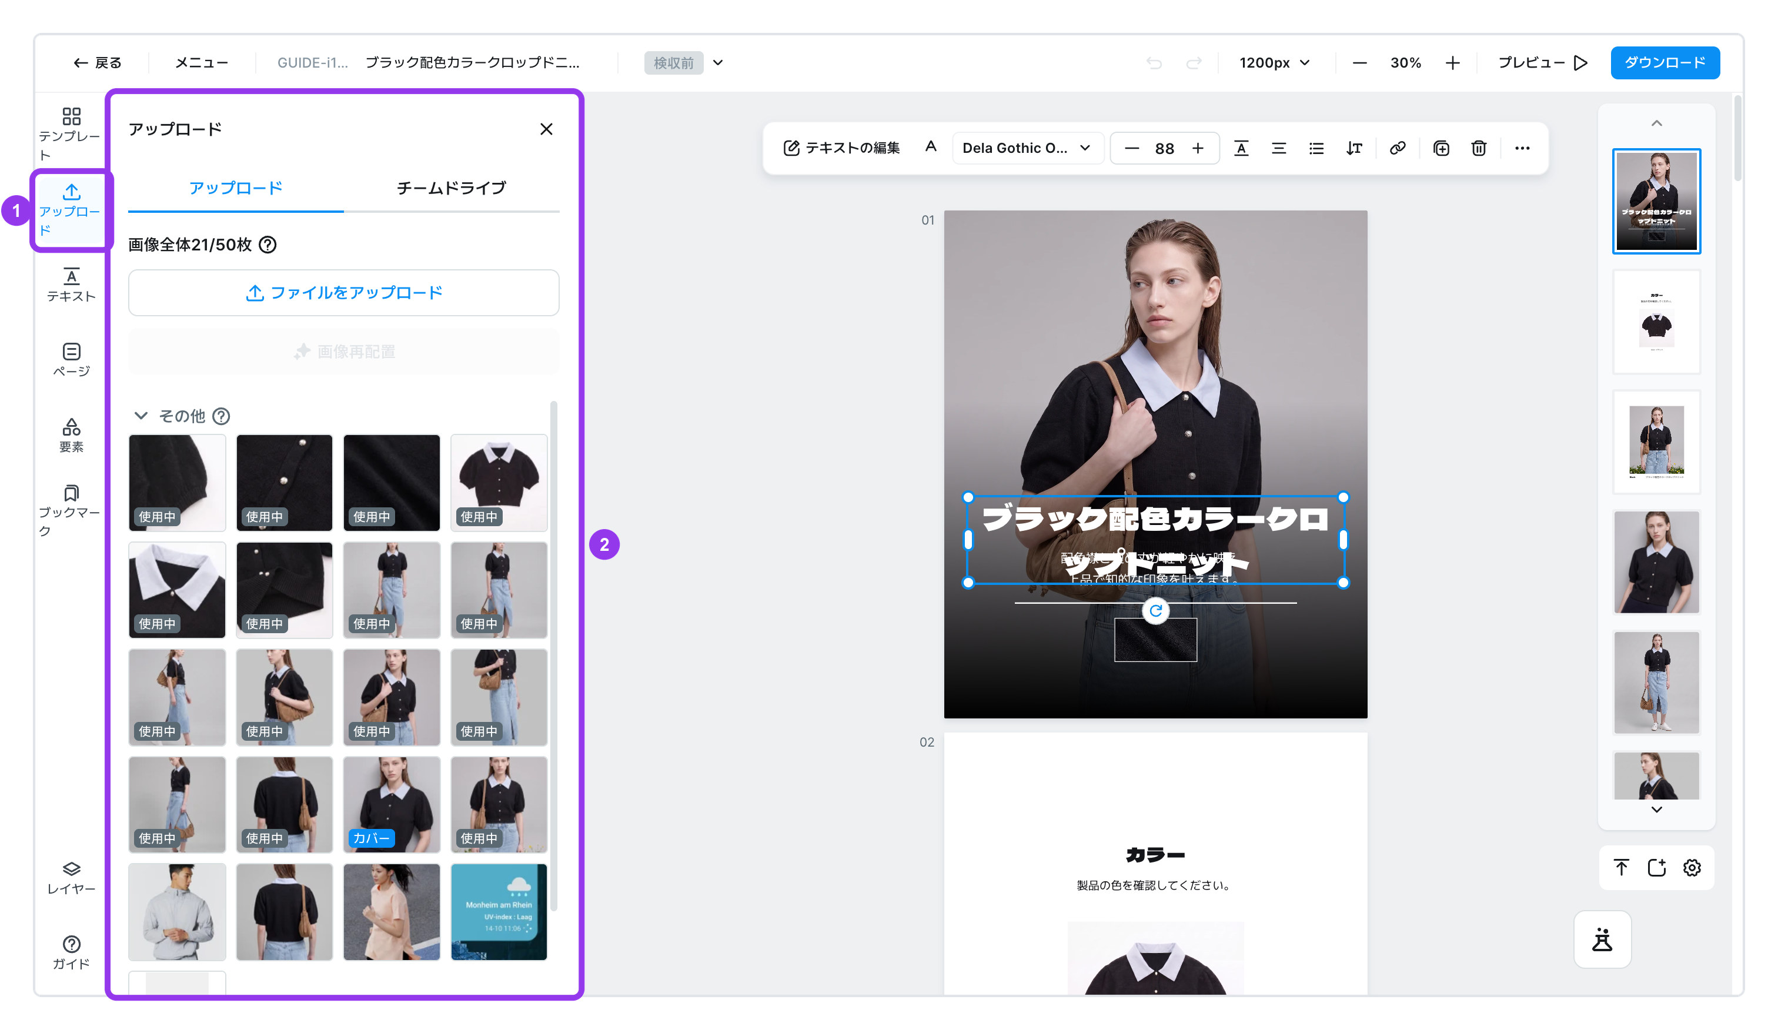Open the ページ sidebar panel
The width and height of the screenshot is (1778, 1030).
point(71,360)
